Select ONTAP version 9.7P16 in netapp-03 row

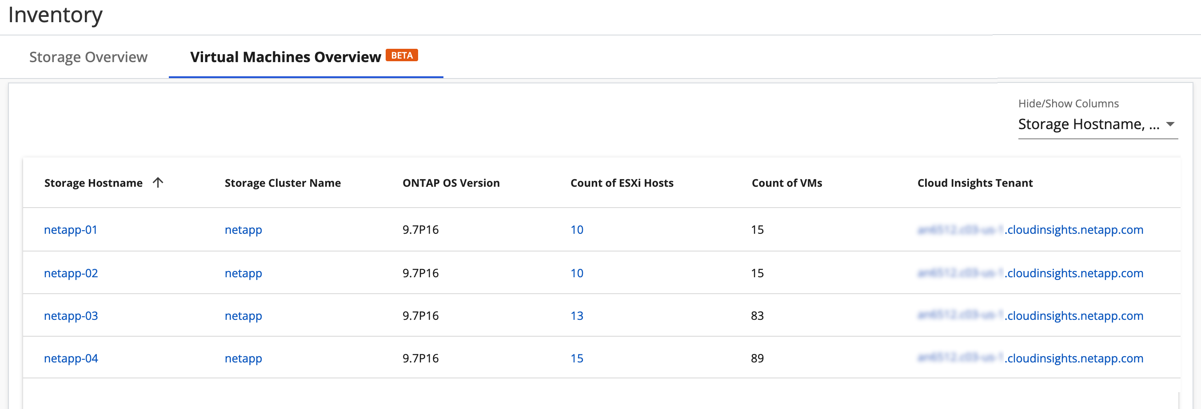(x=420, y=315)
